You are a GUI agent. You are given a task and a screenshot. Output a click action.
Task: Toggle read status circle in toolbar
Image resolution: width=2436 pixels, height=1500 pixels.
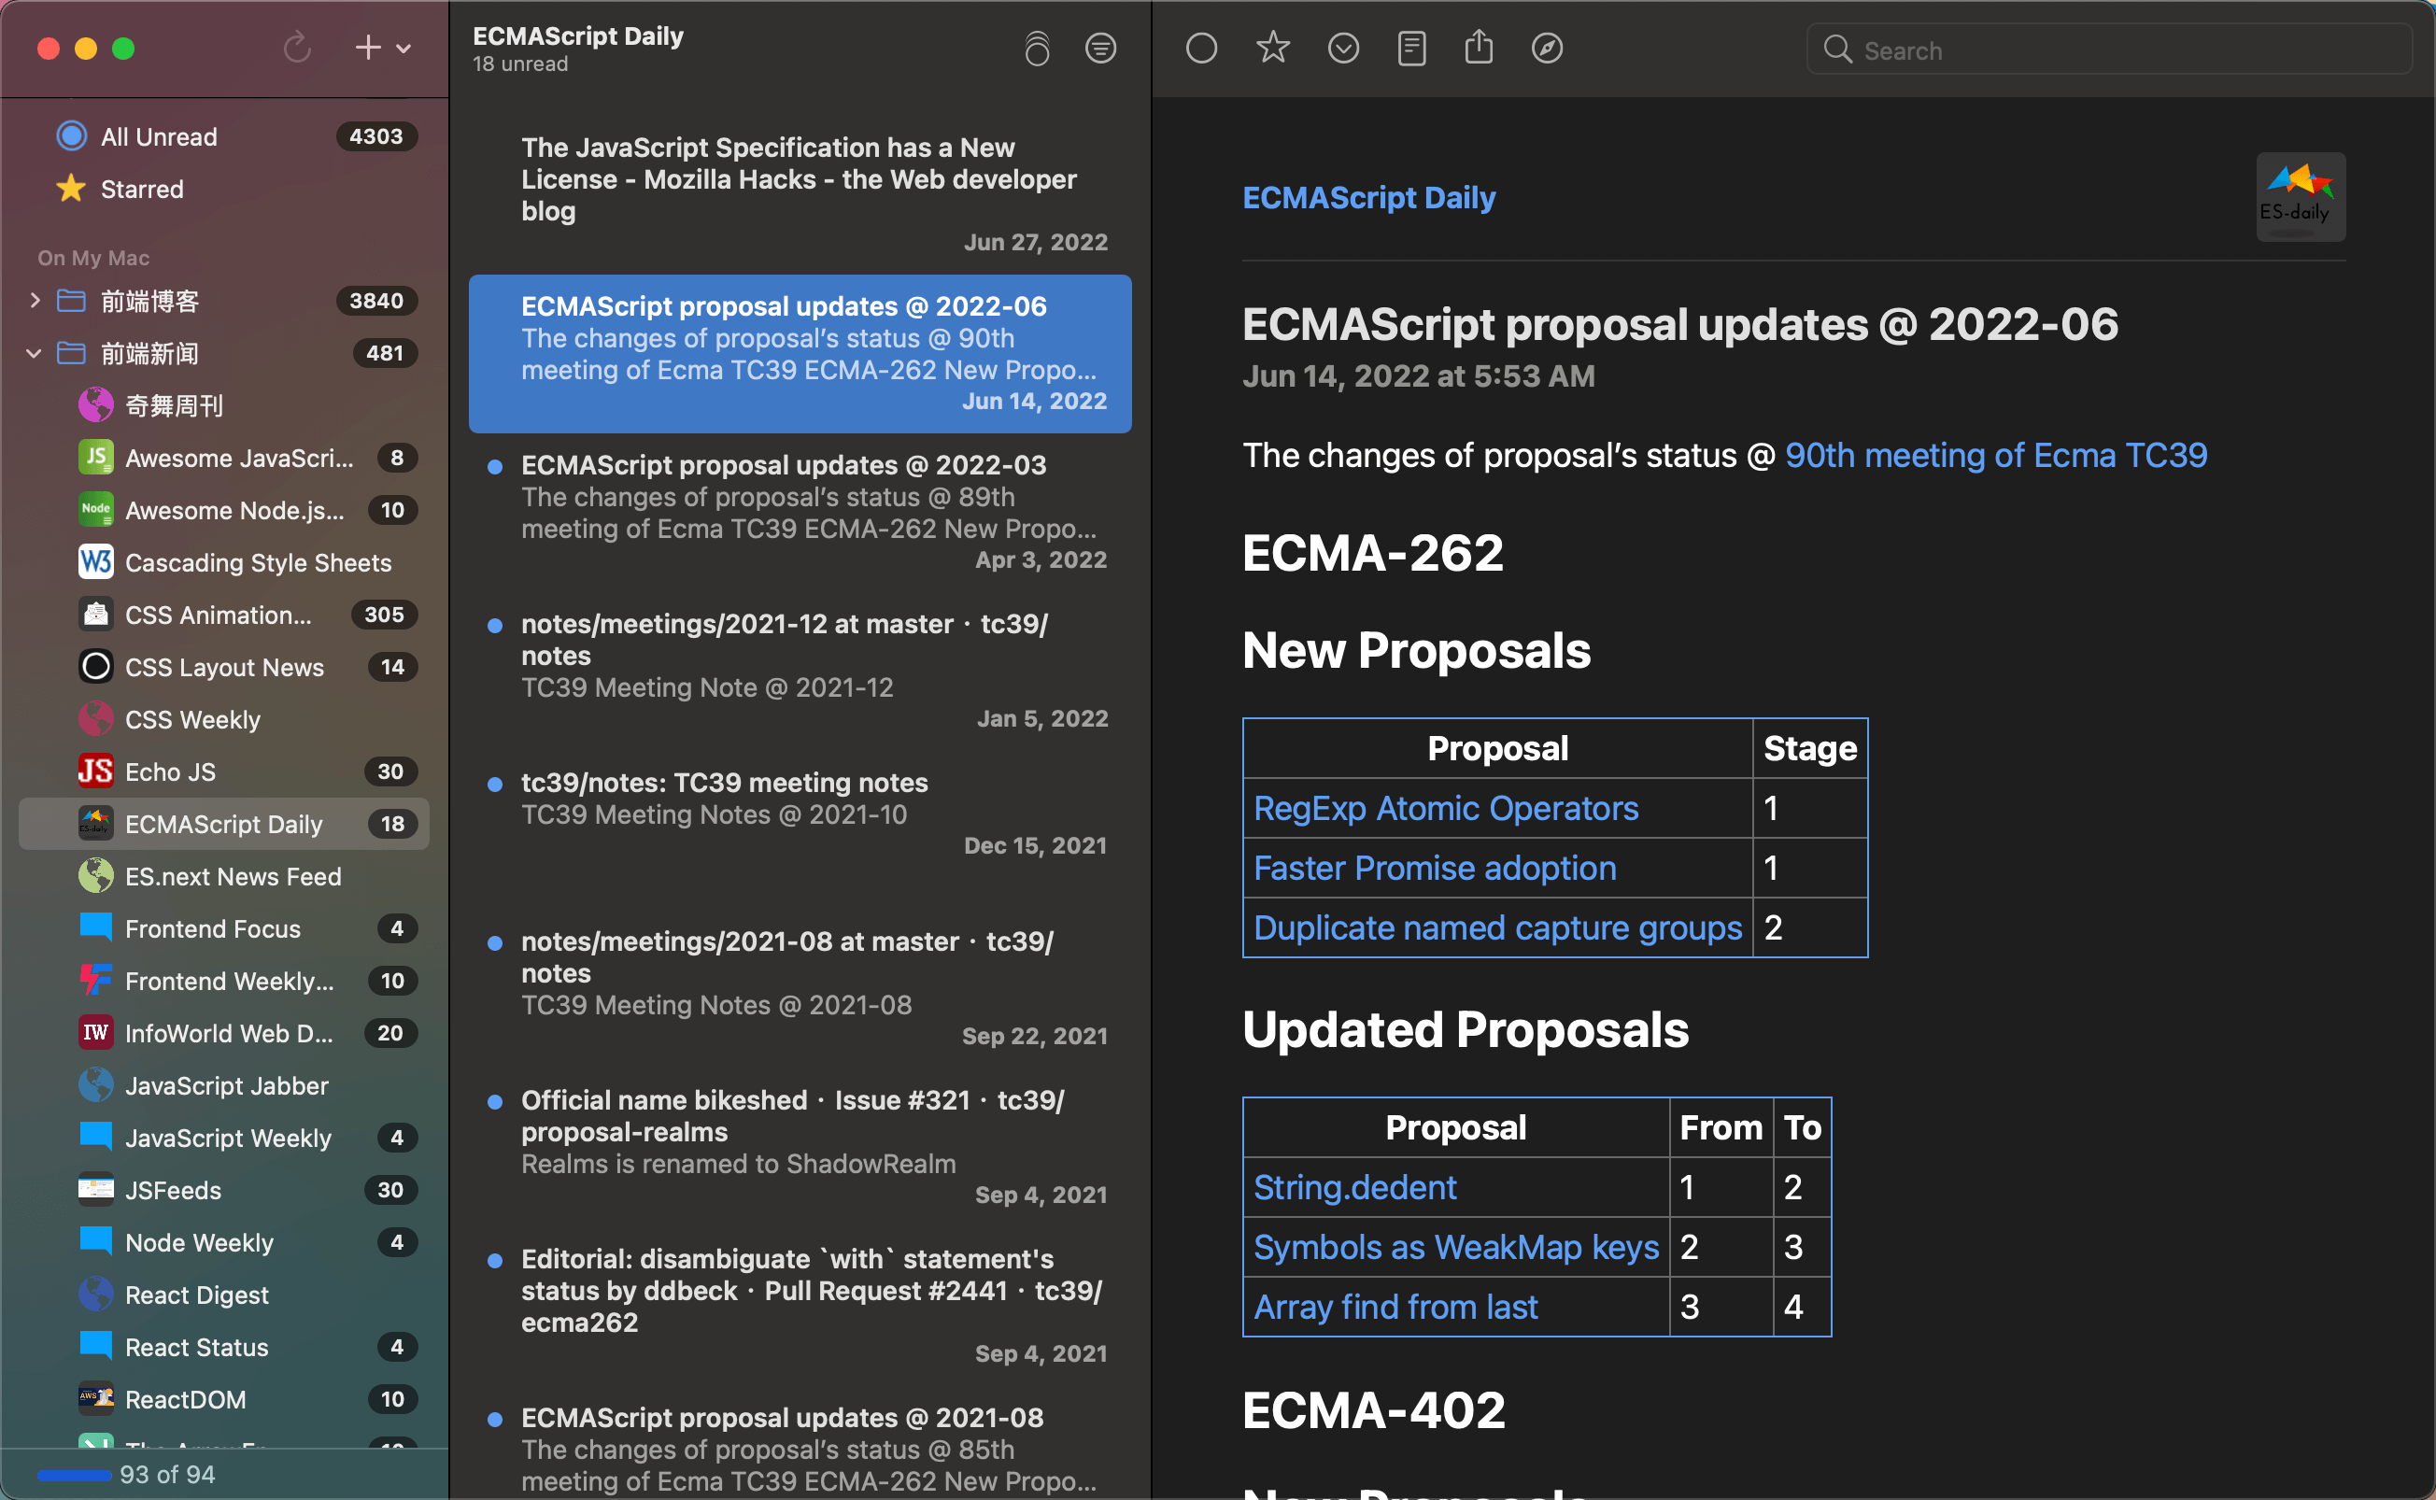coord(1200,48)
